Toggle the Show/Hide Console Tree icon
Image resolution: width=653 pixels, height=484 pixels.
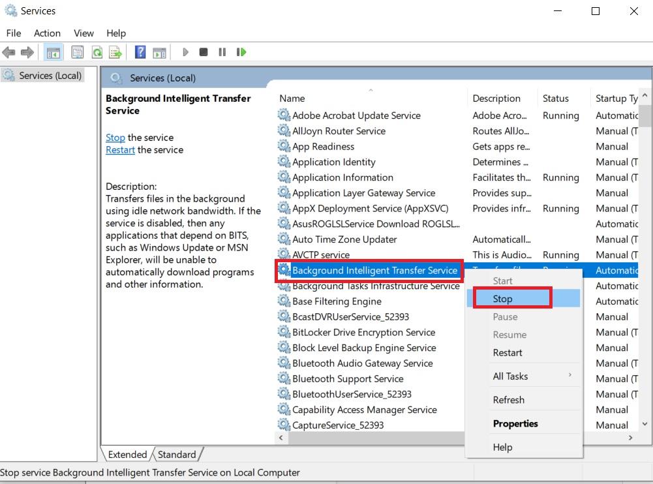53,52
